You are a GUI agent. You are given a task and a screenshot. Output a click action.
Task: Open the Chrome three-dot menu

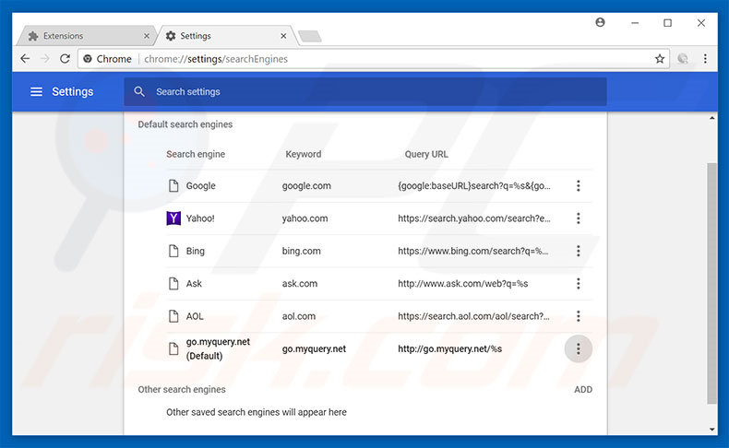coord(705,58)
